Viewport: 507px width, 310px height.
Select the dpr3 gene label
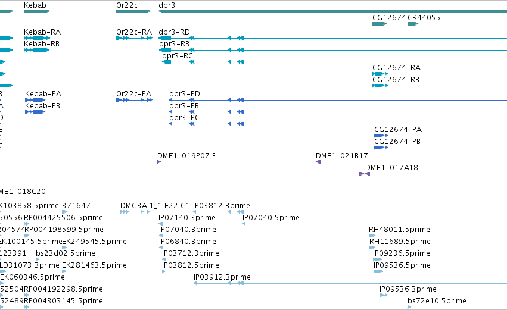[x=167, y=5]
